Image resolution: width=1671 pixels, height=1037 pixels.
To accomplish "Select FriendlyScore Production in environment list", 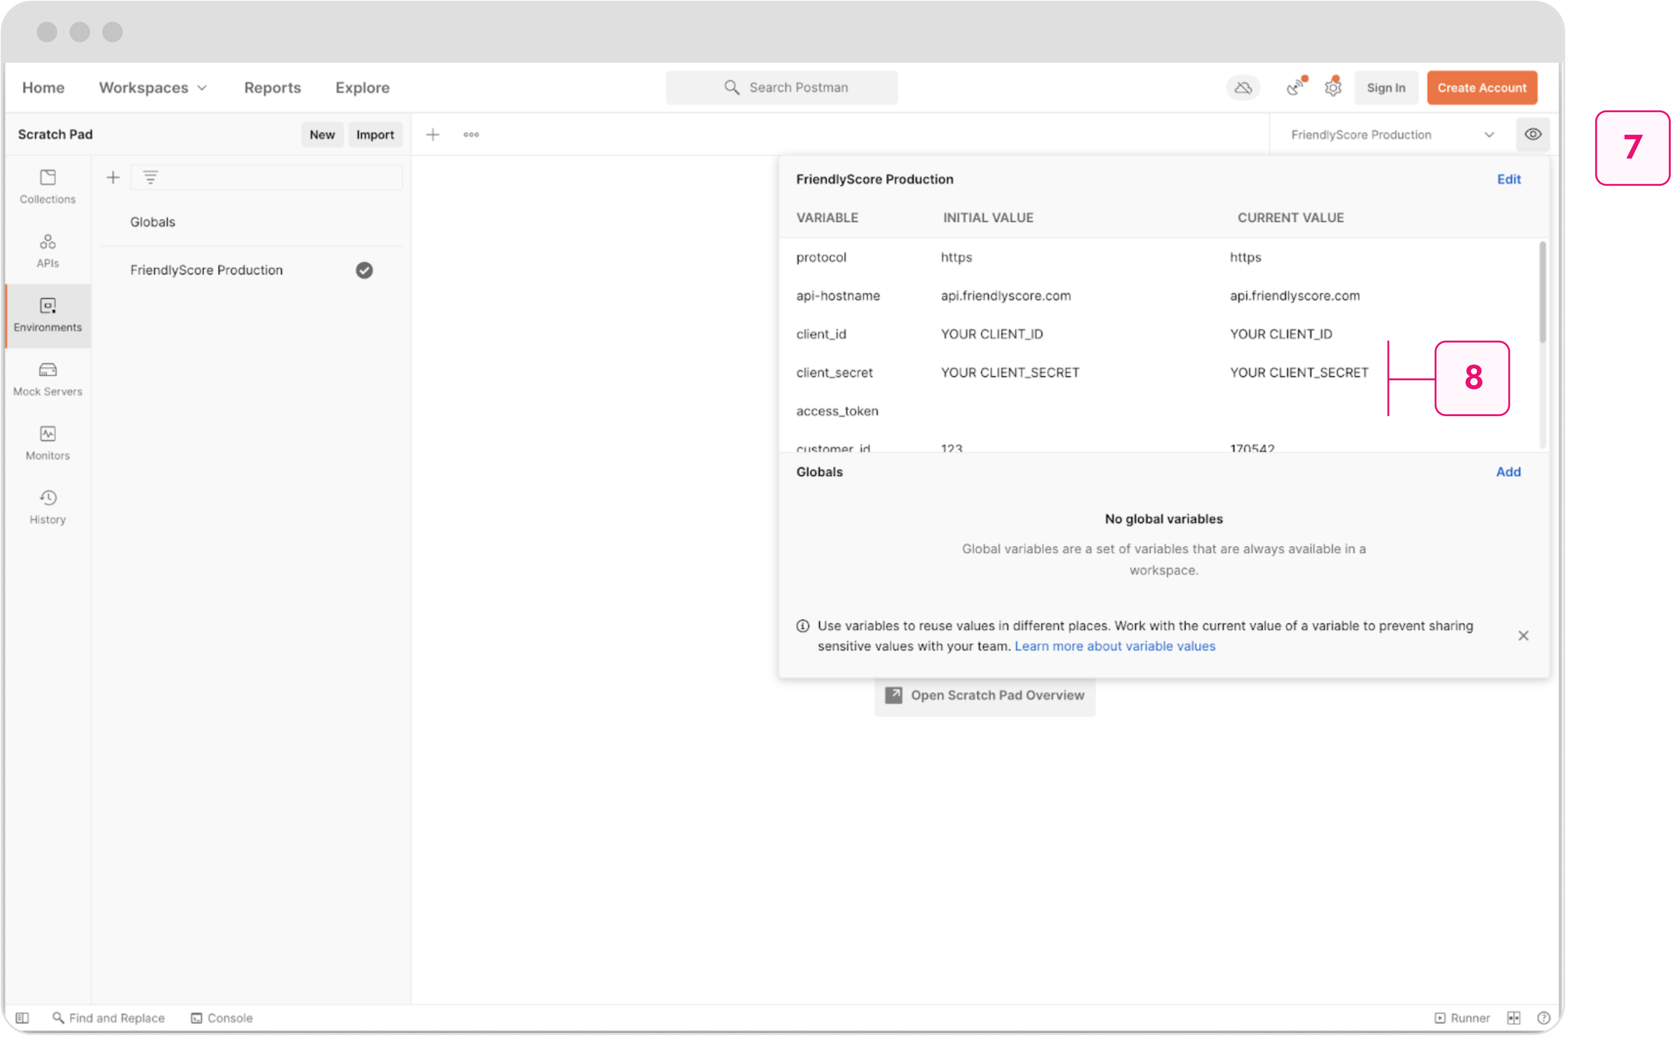I will pyautogui.click(x=206, y=270).
